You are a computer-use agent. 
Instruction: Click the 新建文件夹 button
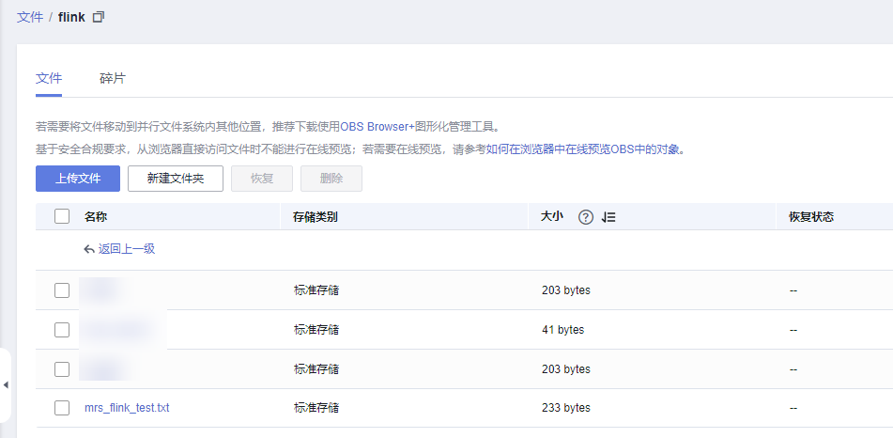pos(175,179)
